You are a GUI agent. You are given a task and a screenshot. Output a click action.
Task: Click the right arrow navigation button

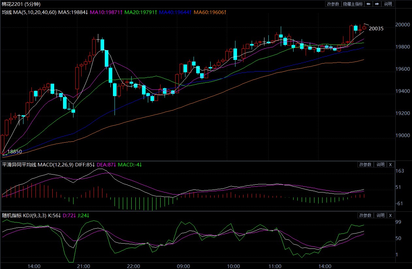(377, 4)
